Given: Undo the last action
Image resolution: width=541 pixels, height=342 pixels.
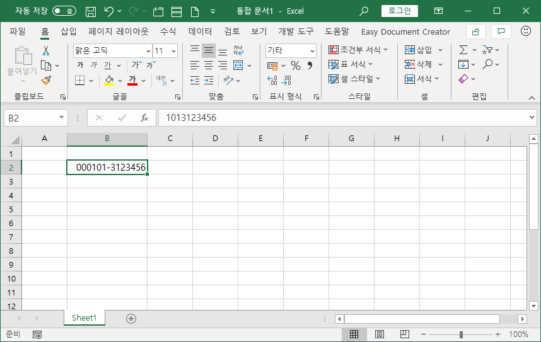Looking at the screenshot, I should (x=108, y=11).
